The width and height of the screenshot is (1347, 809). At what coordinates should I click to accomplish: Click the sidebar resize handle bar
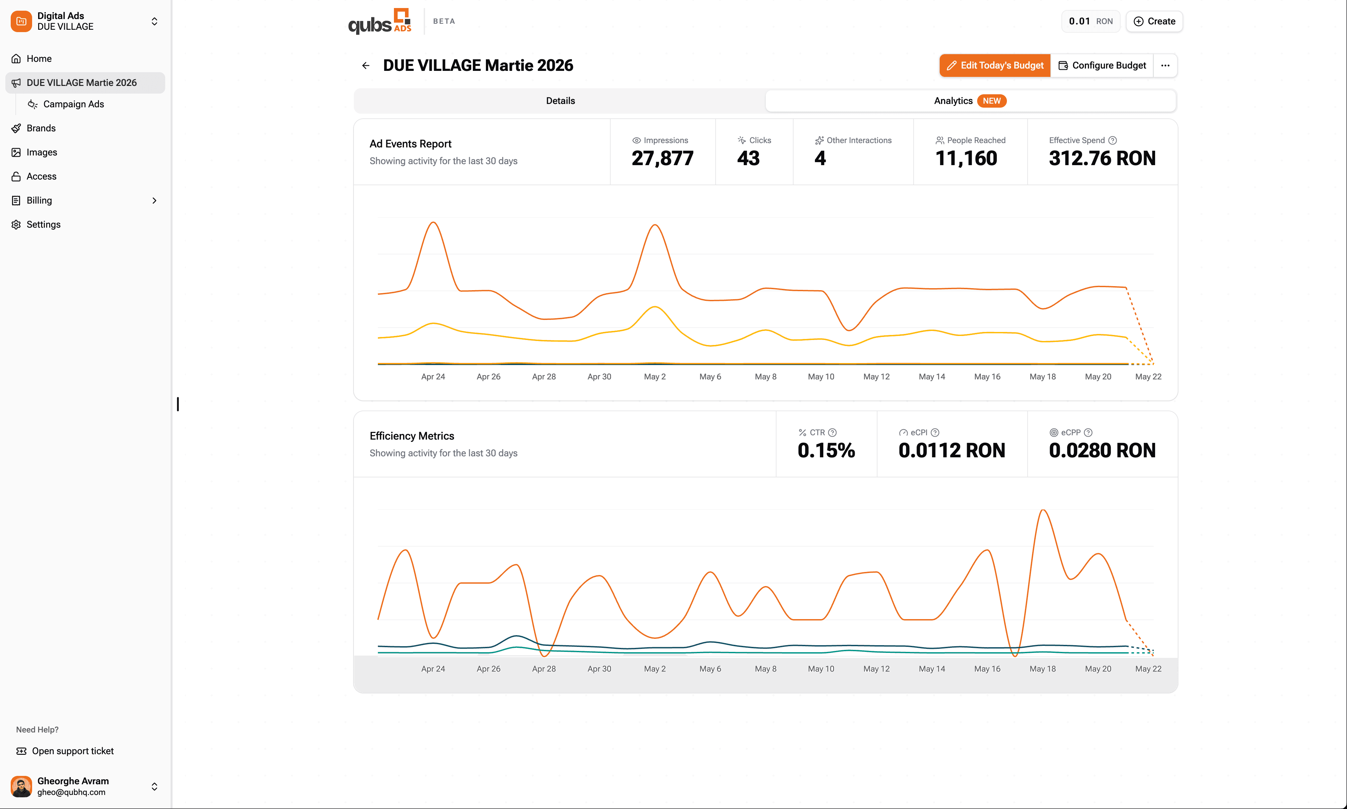178,404
